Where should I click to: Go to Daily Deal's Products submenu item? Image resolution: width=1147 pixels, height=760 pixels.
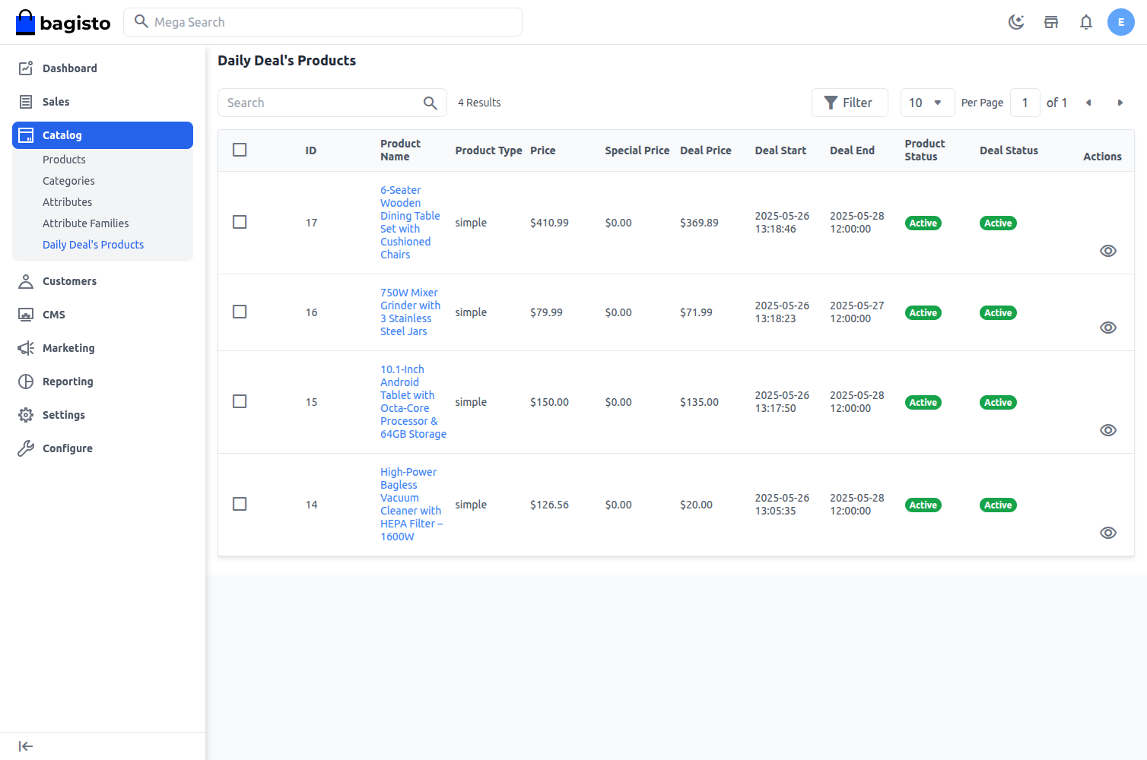[93, 245]
